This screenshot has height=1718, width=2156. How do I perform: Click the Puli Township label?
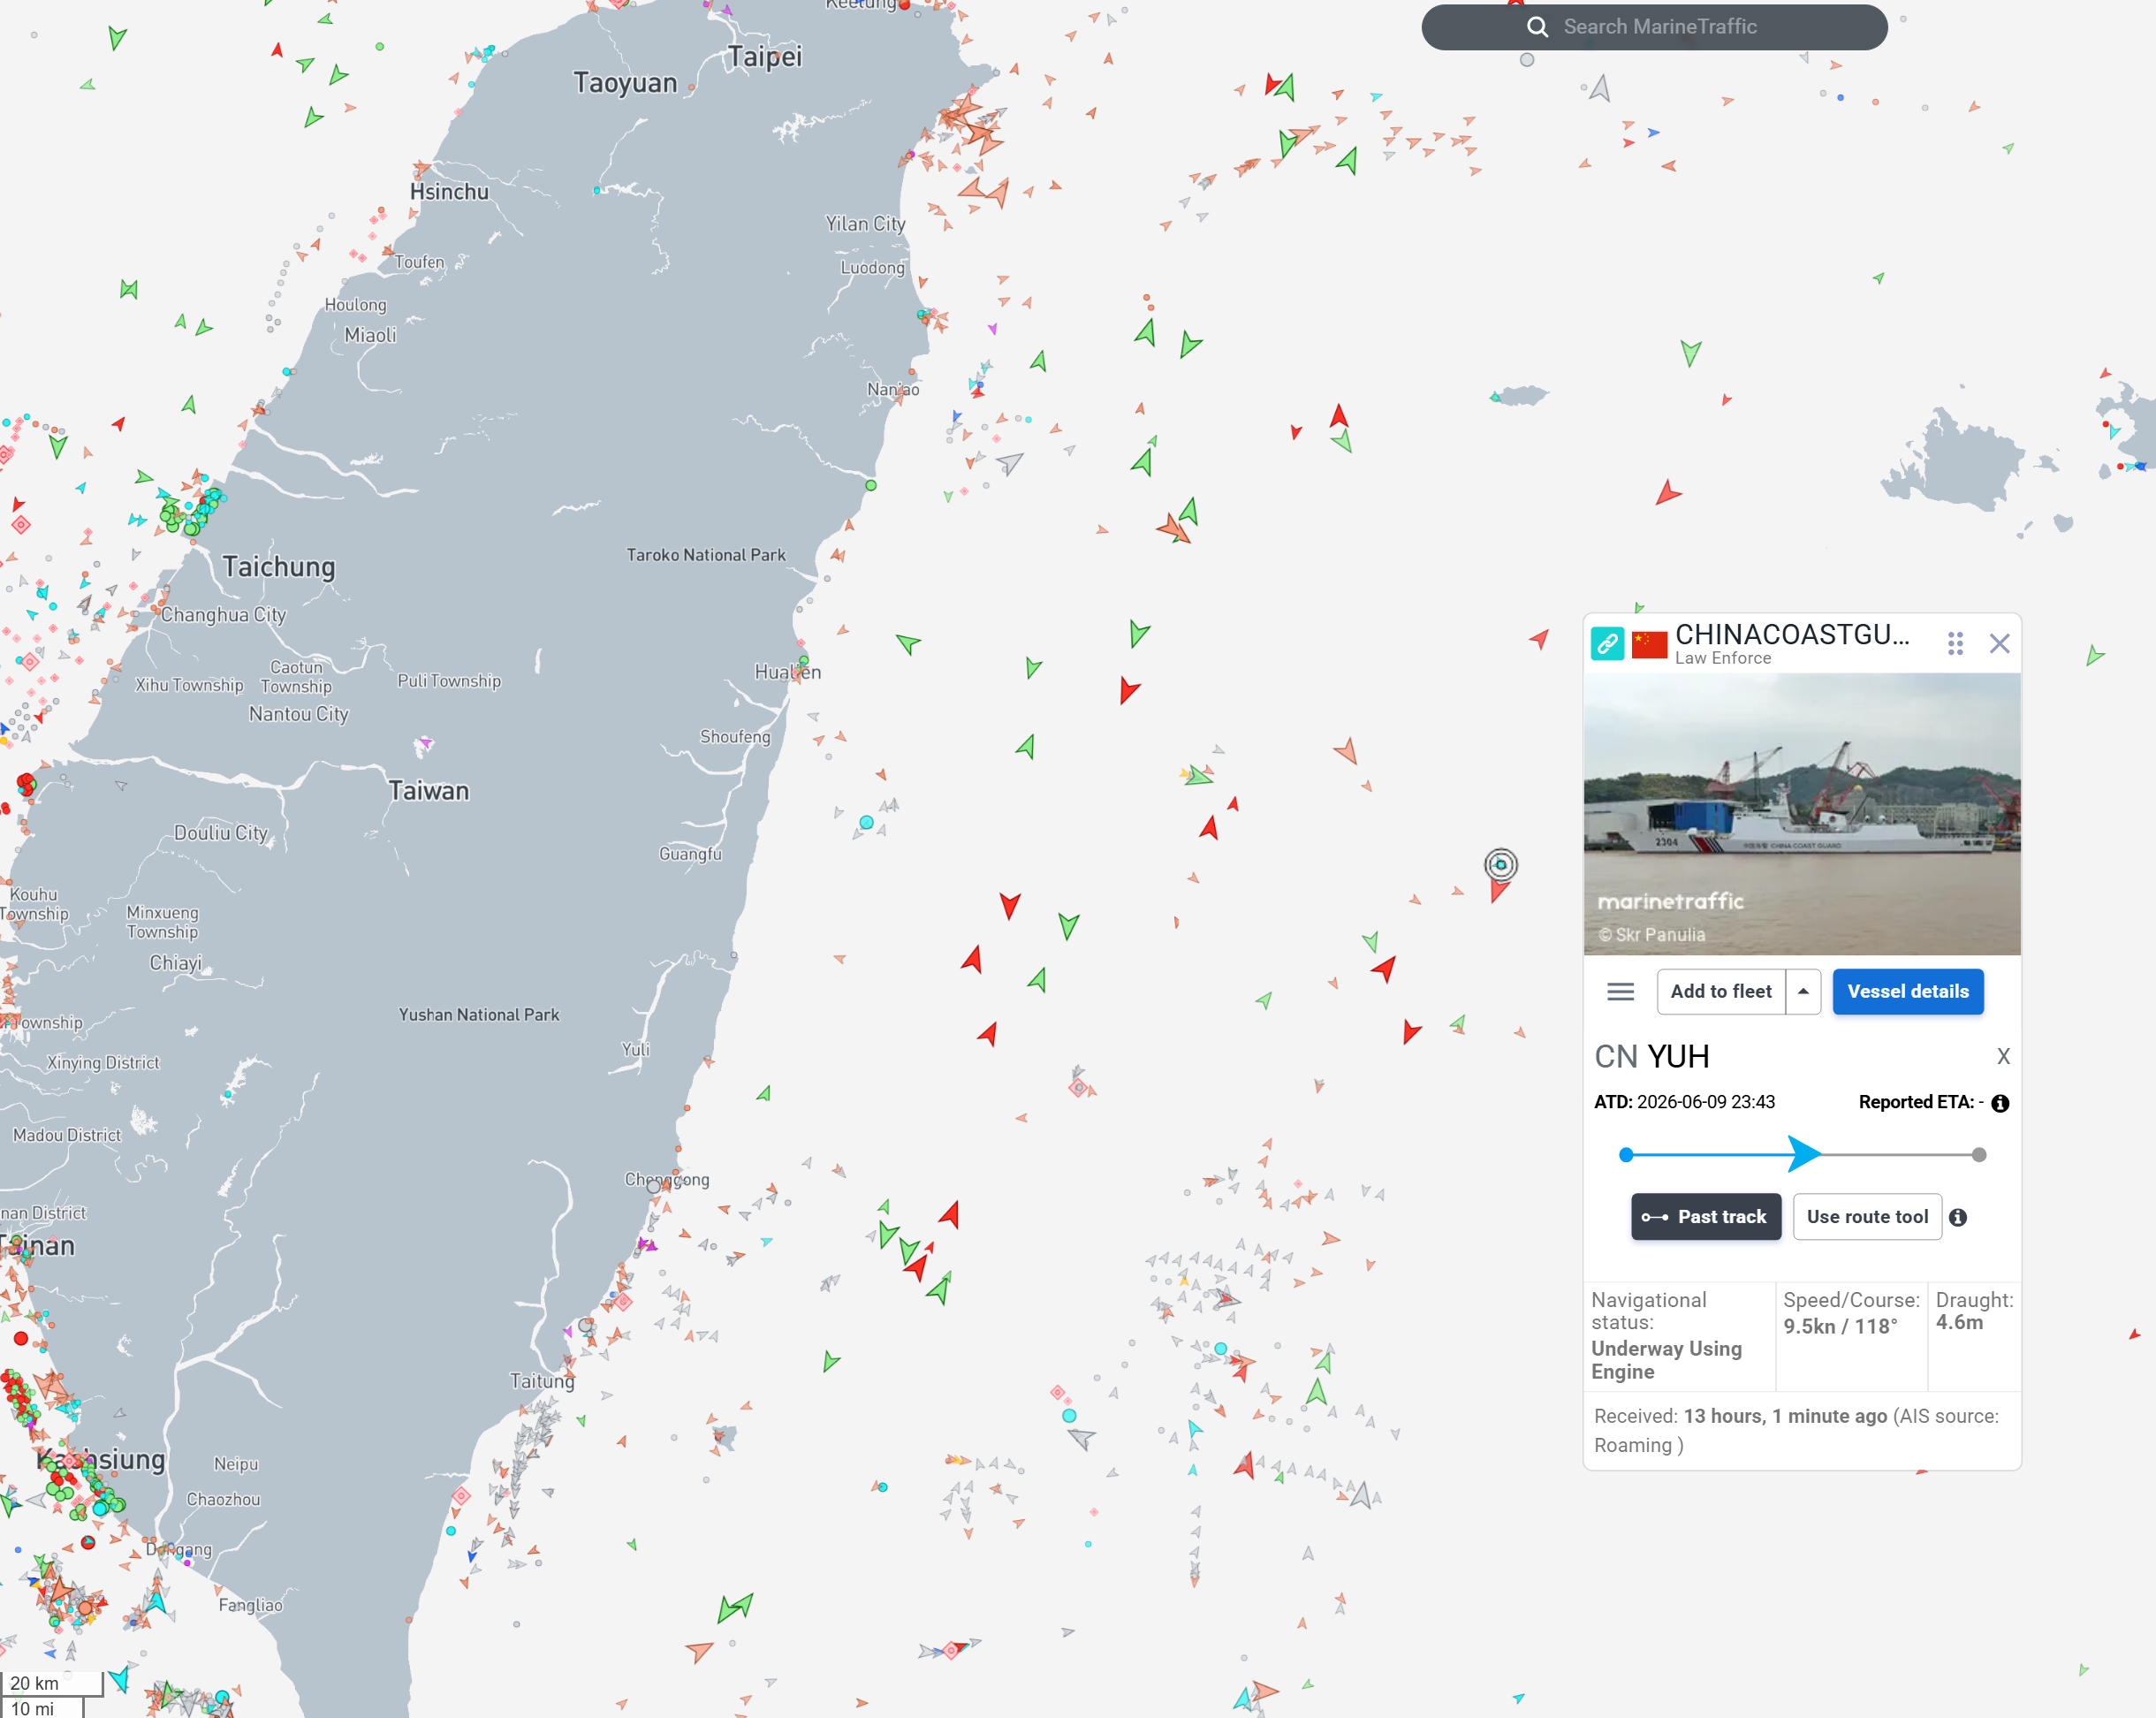click(449, 681)
